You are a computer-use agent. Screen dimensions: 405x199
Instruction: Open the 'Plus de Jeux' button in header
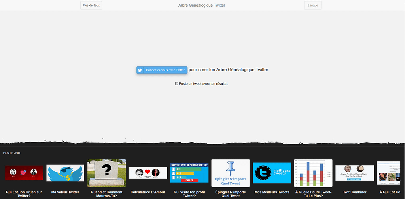91,6
